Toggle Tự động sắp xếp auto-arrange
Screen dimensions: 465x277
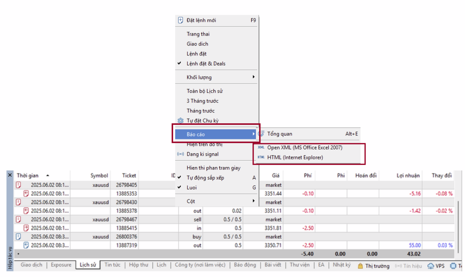(x=205, y=177)
